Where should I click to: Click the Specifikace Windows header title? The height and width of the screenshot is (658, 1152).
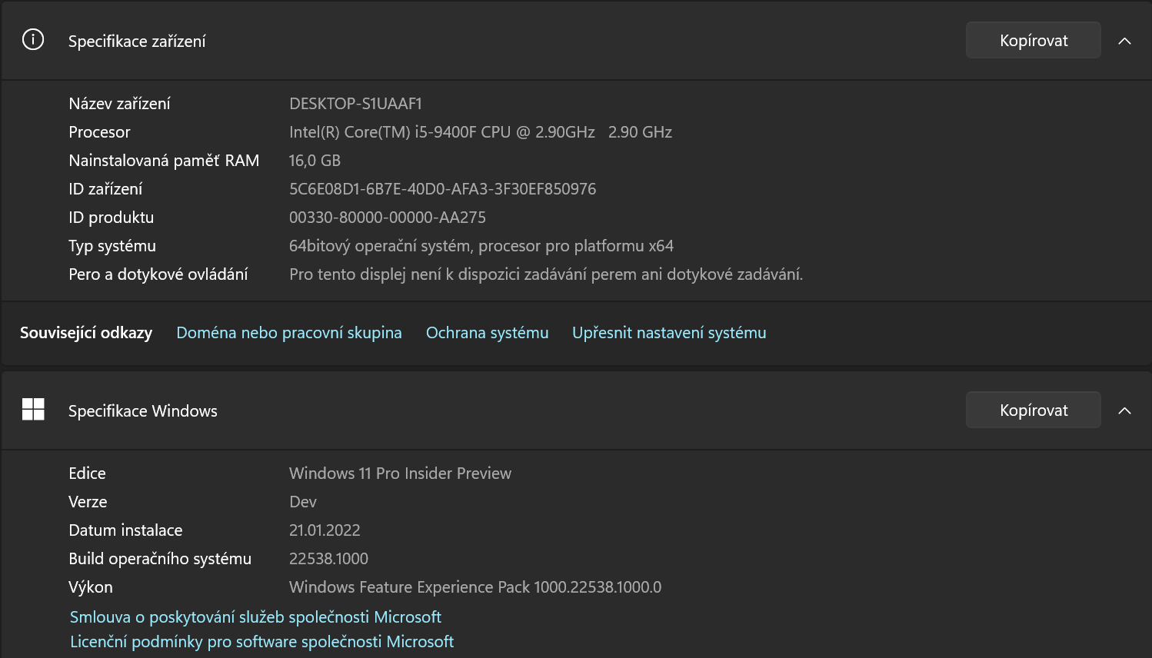click(x=142, y=411)
